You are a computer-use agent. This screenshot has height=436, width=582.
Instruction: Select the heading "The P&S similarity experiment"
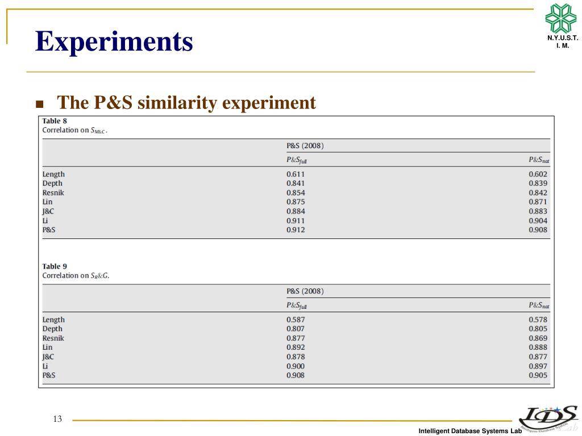(186, 103)
